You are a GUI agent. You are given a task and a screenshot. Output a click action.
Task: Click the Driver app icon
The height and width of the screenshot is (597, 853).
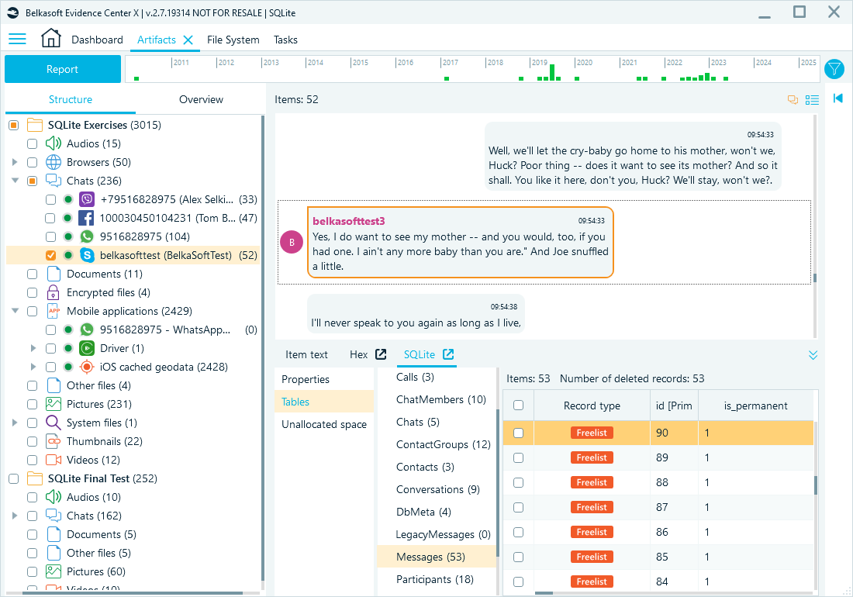click(87, 348)
